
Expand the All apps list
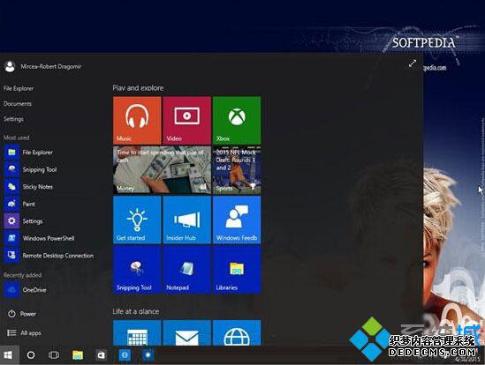point(24,333)
